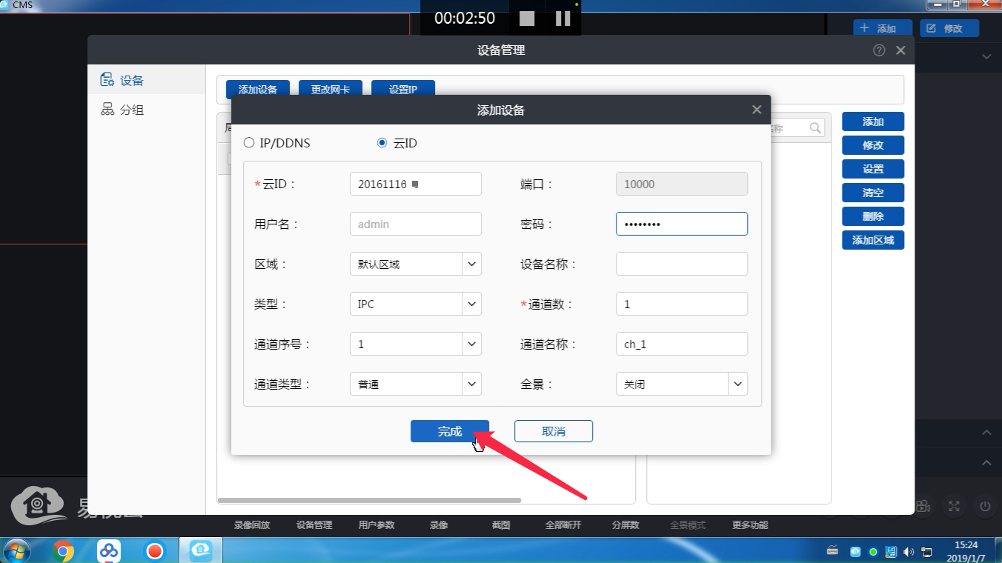Click 修改 in the 设备管理 right column
Viewport: 1002px width, 563px height.
coord(873,145)
